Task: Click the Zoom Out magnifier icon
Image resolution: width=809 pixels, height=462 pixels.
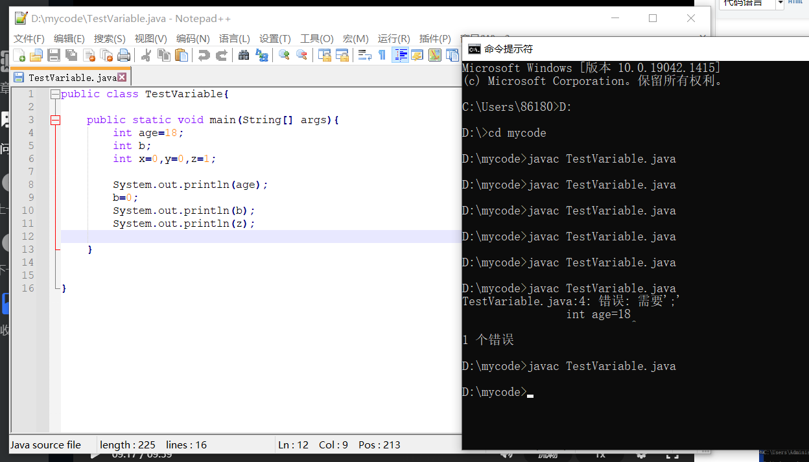Action: pyautogui.click(x=301, y=55)
